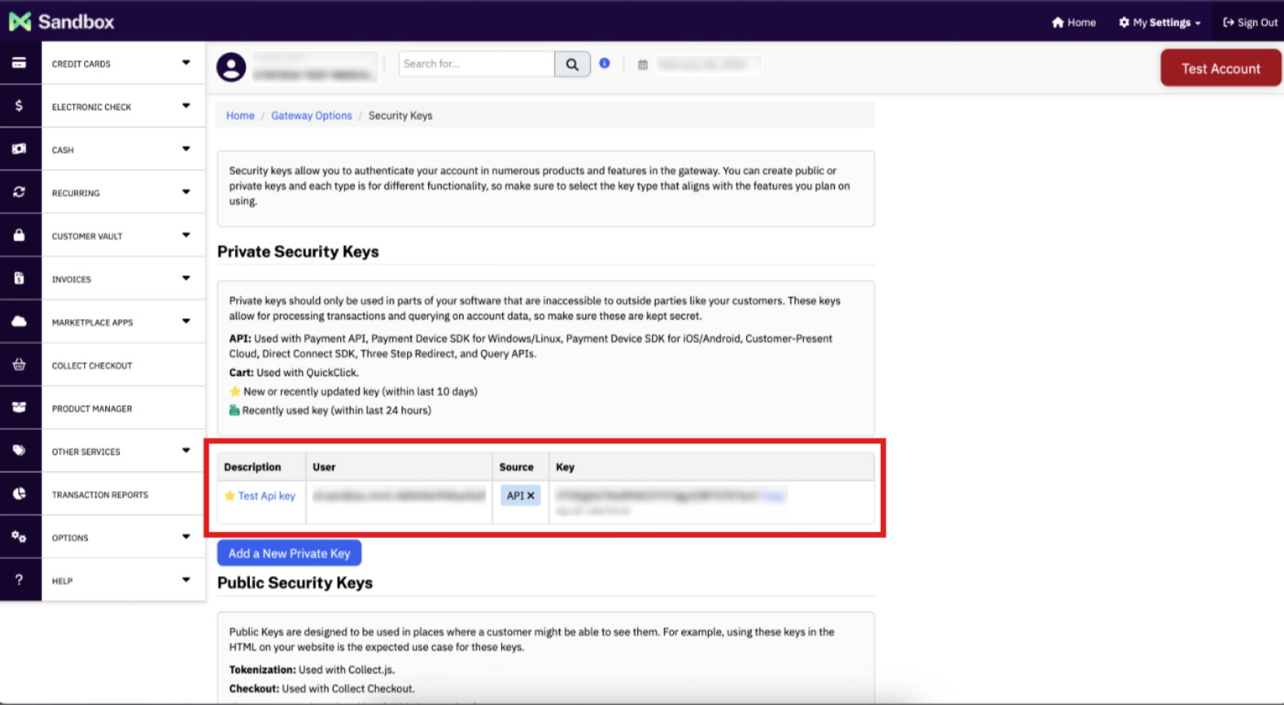Click into the Search for field
Image resolution: width=1284 pixels, height=705 pixels.
(476, 64)
